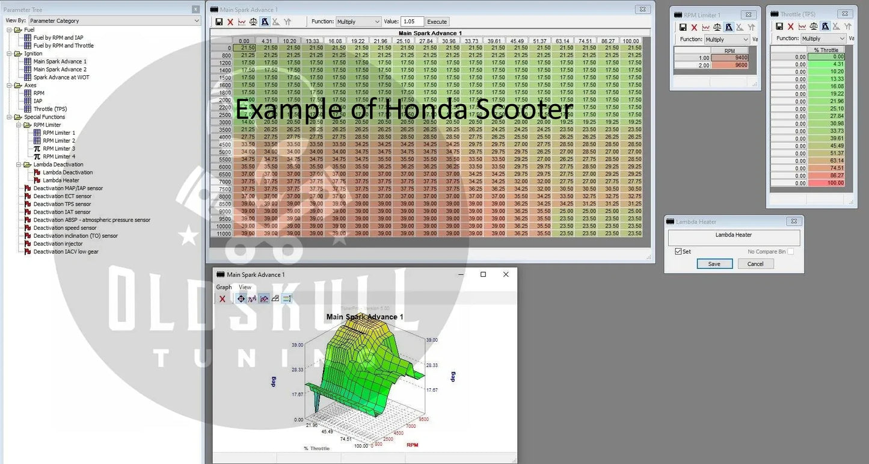Click scales icon in RPM Limiter 1 toolbar

717,27
